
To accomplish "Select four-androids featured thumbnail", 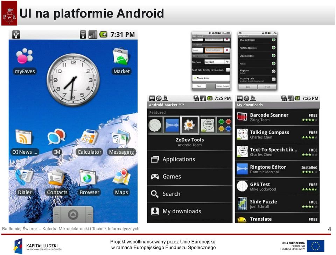I will coord(225,125).
